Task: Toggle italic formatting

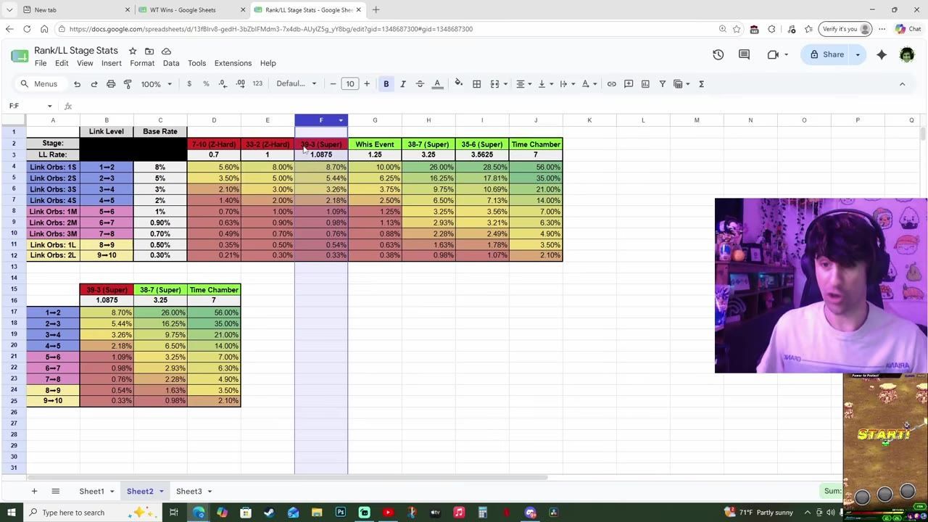Action: click(403, 84)
